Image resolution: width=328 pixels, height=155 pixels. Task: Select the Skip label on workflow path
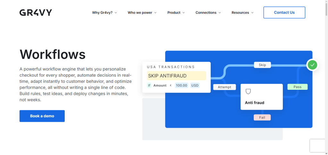pos(262,65)
